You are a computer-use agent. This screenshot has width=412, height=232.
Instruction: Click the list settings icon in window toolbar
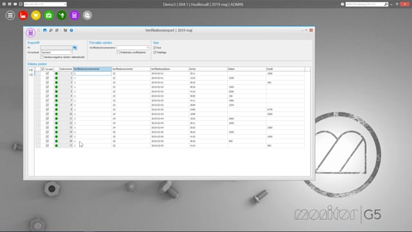pyautogui.click(x=57, y=30)
